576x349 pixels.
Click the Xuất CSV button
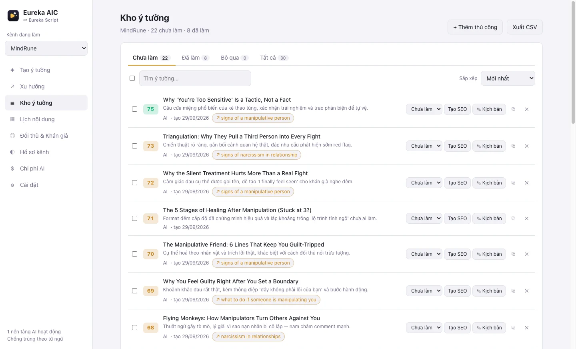525,27
